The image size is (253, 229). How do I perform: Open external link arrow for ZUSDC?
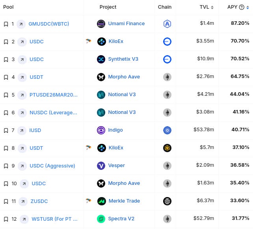tap(23, 201)
